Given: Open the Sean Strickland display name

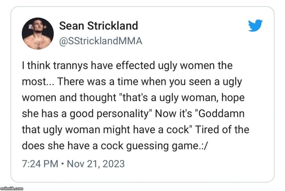Looking at the screenshot, I should [x=99, y=26].
